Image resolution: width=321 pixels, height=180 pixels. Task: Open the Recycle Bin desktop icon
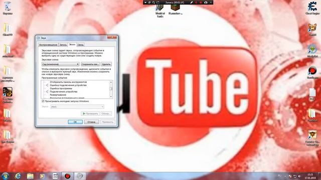click(x=8, y=8)
